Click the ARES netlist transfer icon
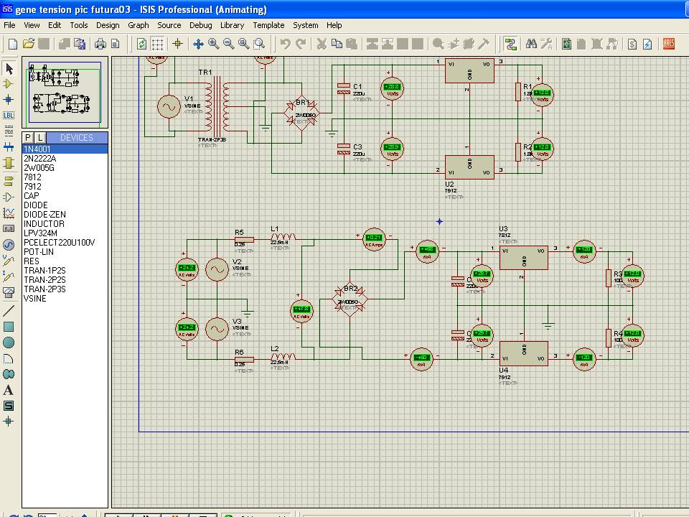 [x=669, y=44]
